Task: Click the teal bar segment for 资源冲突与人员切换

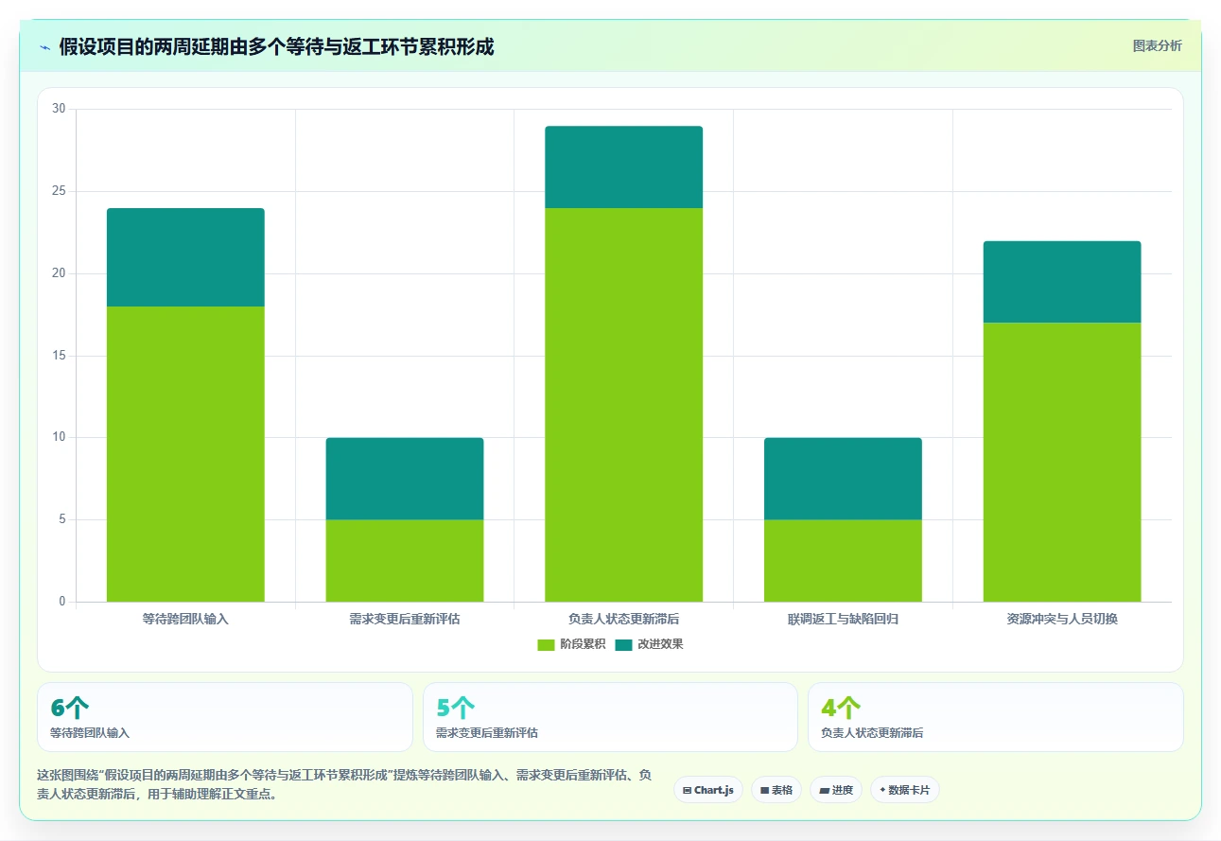Action: [x=1062, y=282]
